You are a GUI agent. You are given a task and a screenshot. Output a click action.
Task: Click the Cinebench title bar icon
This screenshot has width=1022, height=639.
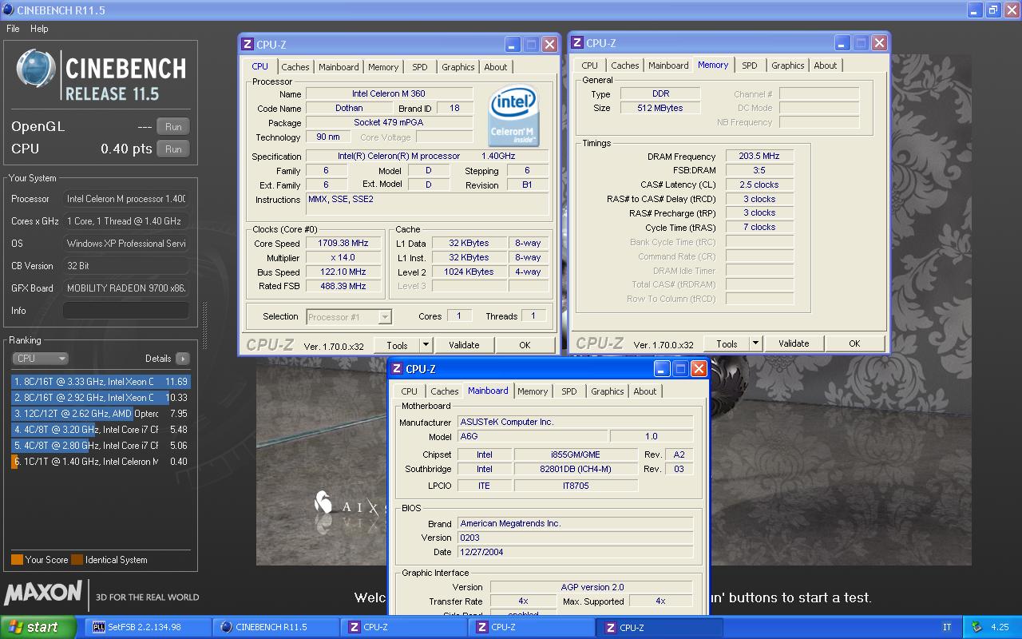[x=7, y=10]
